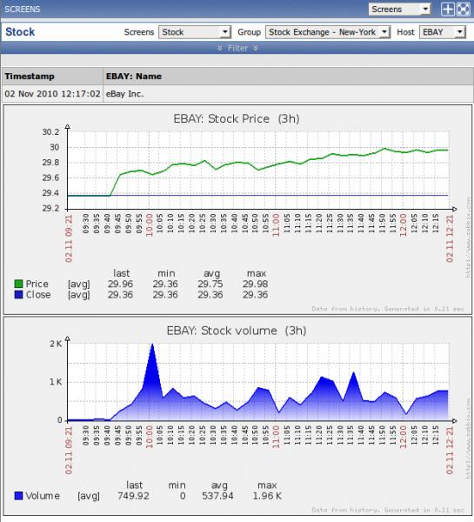Click the blue Close legend swatch
474x522 pixels.
(x=18, y=294)
